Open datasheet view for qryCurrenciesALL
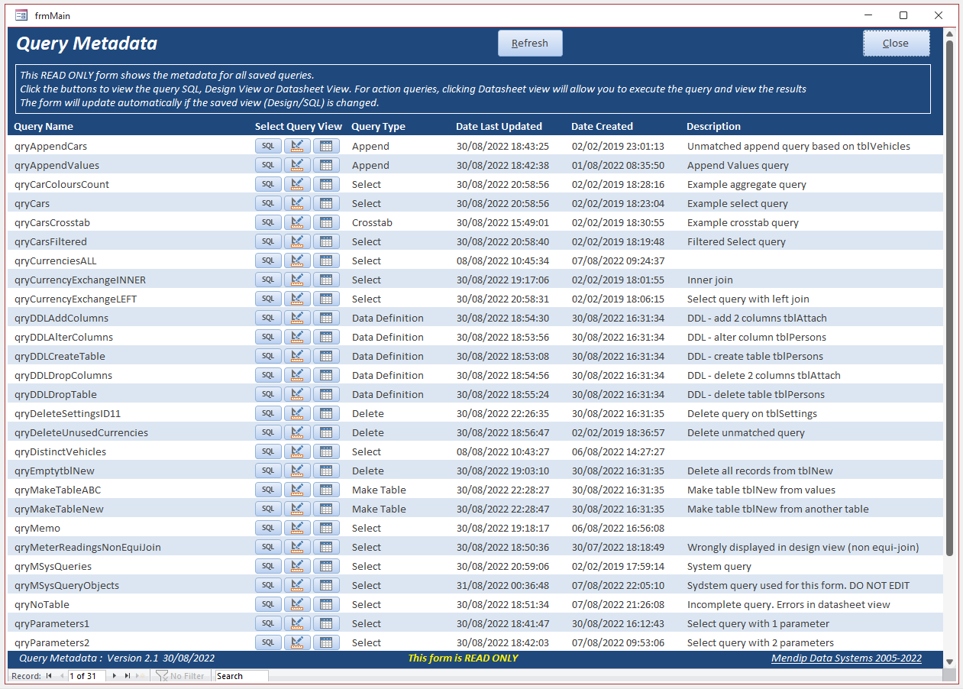This screenshot has width=963, height=689. (326, 260)
